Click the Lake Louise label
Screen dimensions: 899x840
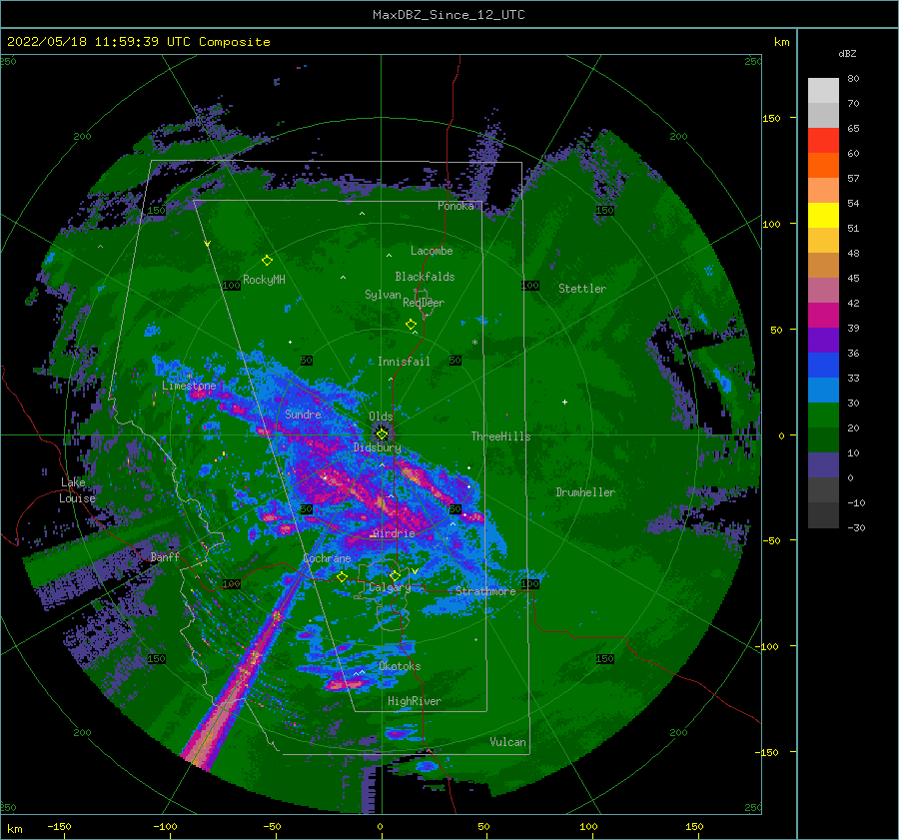pos(77,490)
